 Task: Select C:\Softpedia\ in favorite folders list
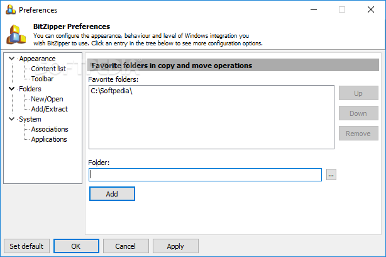[x=111, y=91]
